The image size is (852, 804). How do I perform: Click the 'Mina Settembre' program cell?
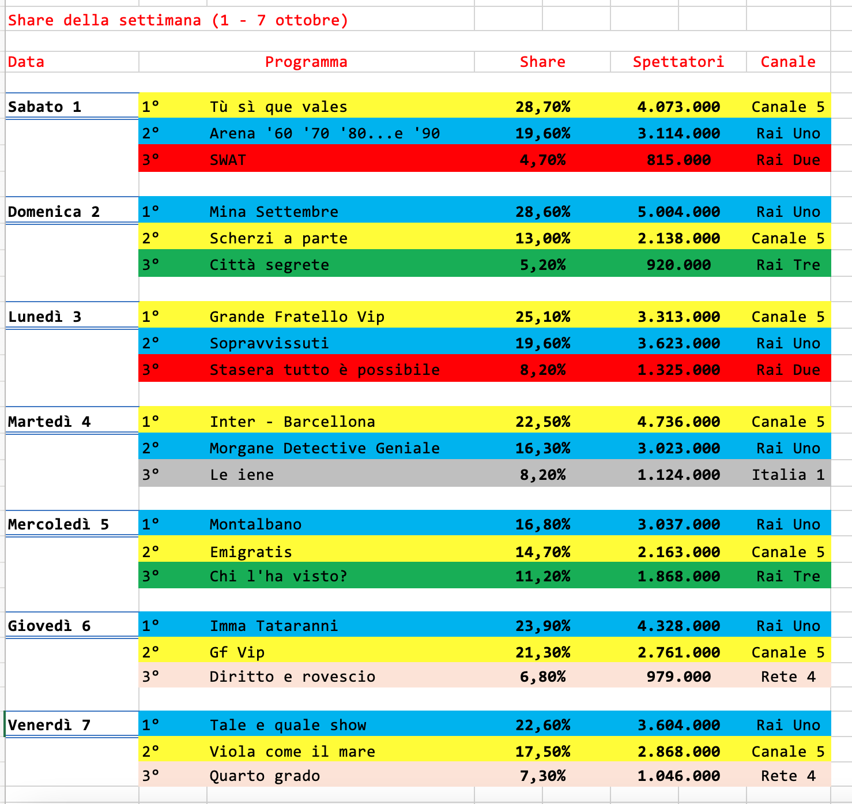click(x=274, y=212)
